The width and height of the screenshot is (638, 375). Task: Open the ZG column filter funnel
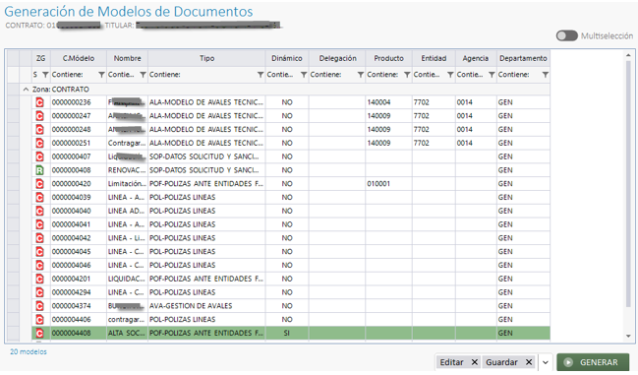[x=45, y=75]
